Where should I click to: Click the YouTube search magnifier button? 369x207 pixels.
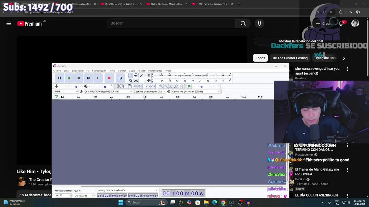coord(243,23)
